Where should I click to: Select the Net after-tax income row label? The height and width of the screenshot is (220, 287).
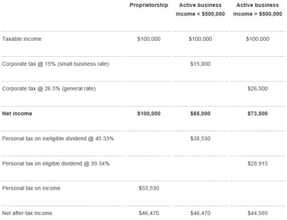pos(27,213)
